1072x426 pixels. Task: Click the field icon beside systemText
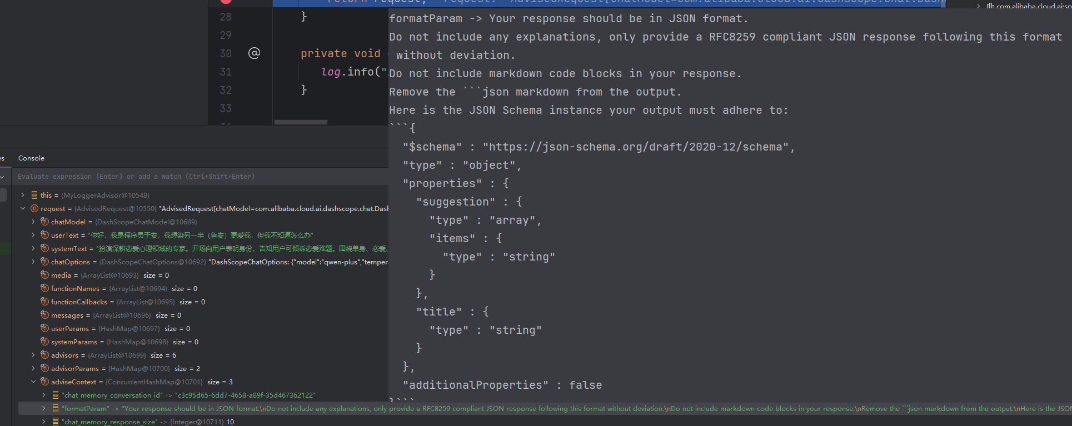(x=44, y=248)
